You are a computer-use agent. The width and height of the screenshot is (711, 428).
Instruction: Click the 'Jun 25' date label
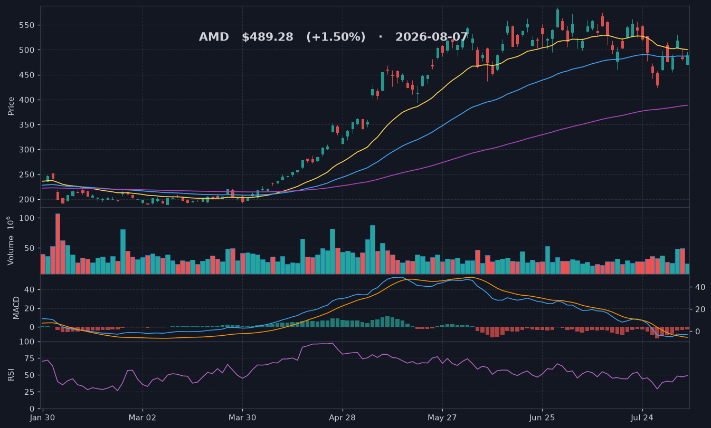point(542,419)
